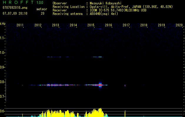
Task: Click the HROFFT 1.0.0 title text
Action: pyautogui.click(x=23, y=2)
